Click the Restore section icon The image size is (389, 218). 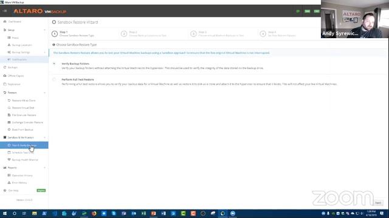point(5,93)
